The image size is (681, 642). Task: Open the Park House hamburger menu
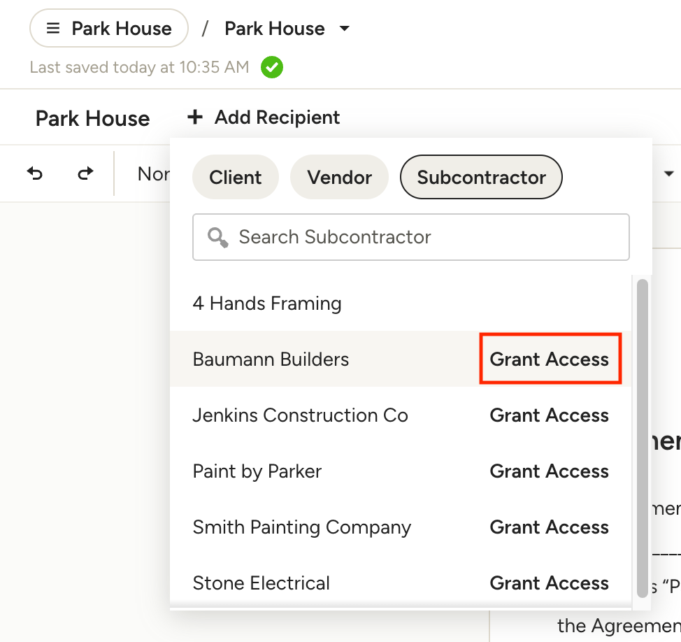pos(109,29)
